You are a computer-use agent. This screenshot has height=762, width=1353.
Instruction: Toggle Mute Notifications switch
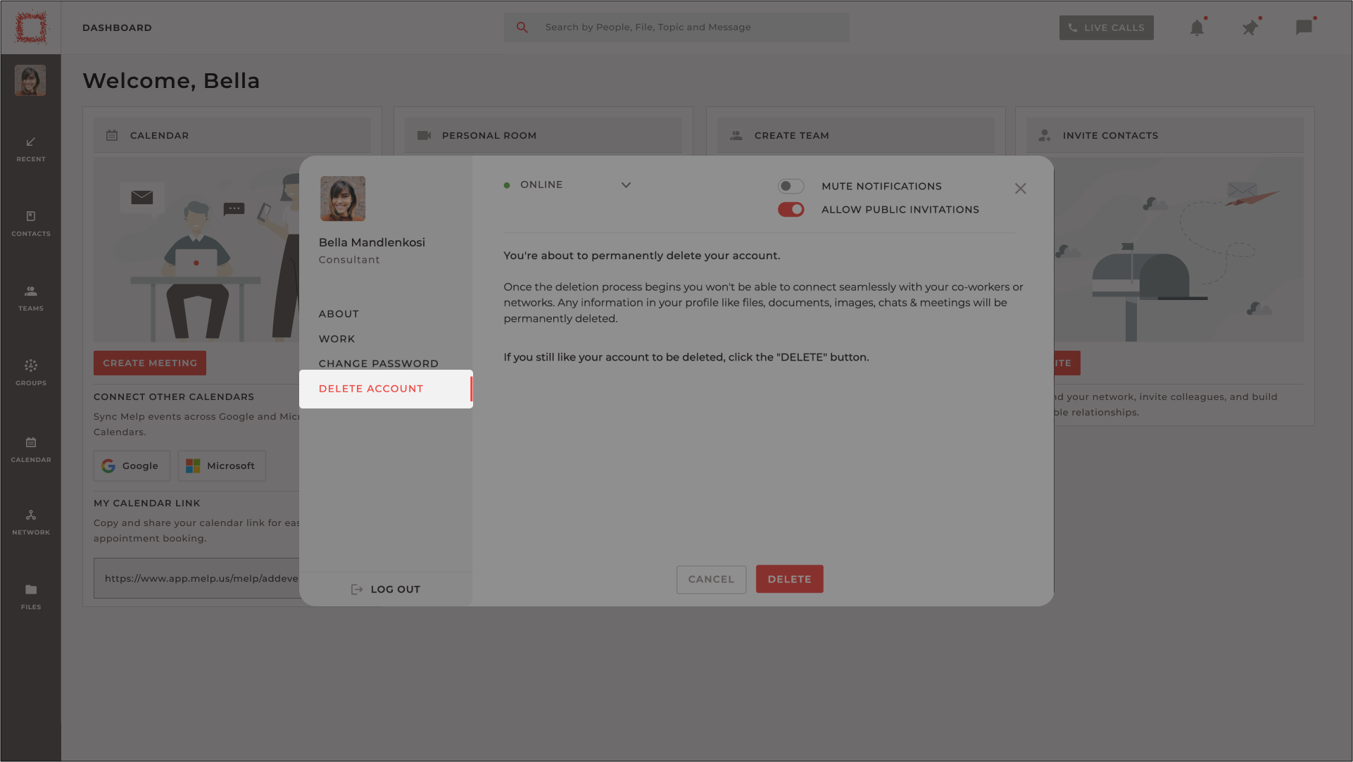click(791, 186)
